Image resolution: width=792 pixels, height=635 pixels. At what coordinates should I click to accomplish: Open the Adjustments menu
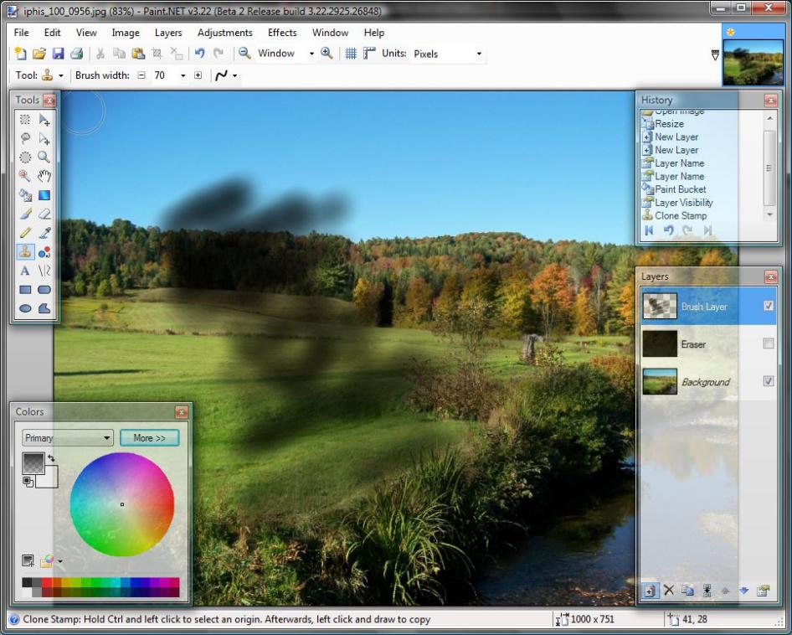click(x=224, y=33)
